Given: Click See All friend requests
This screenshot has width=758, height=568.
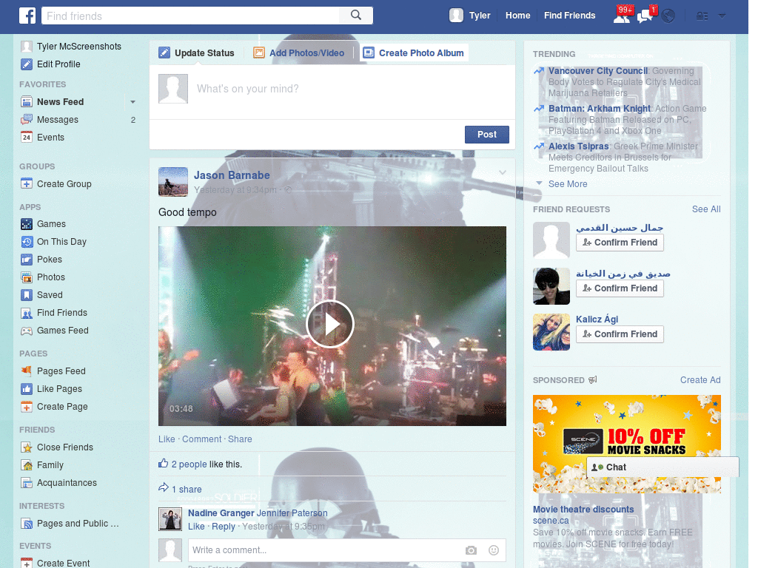Looking at the screenshot, I should click(x=705, y=209).
